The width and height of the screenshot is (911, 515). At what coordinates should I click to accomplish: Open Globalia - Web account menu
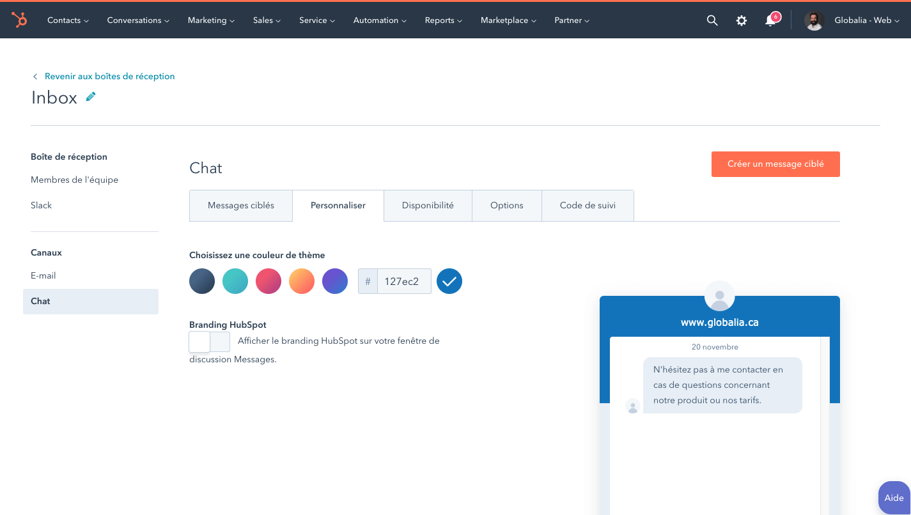(867, 20)
